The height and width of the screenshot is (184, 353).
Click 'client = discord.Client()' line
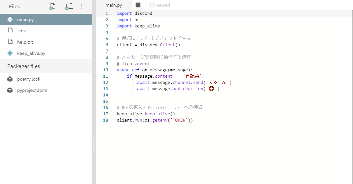tap(148, 45)
